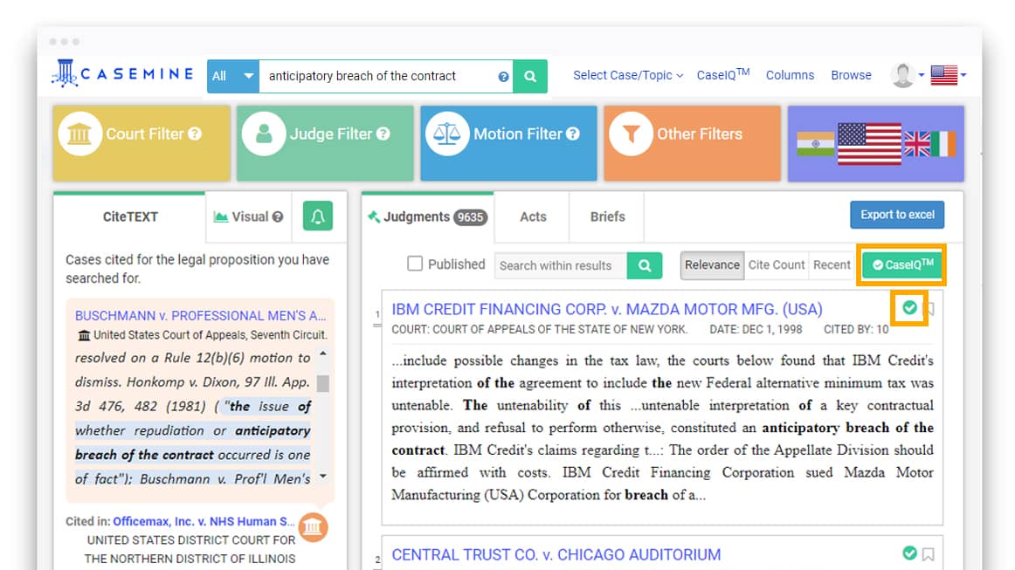Click the green notification bell icon

[317, 216]
